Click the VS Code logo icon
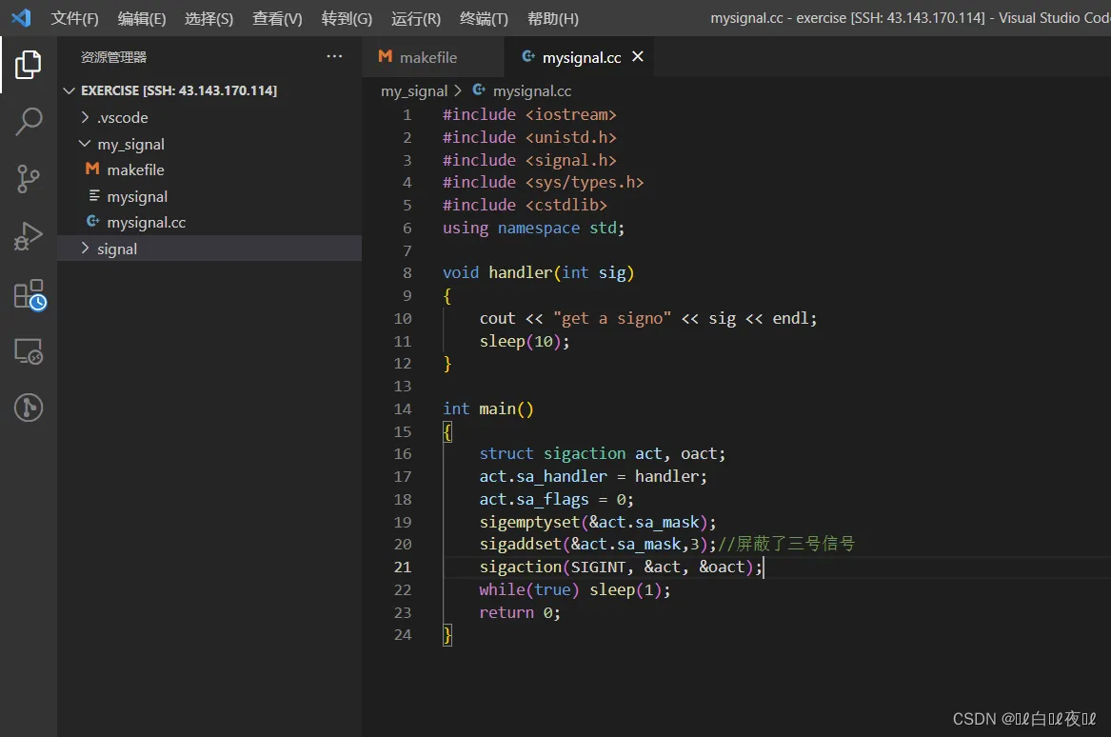 click(x=21, y=18)
